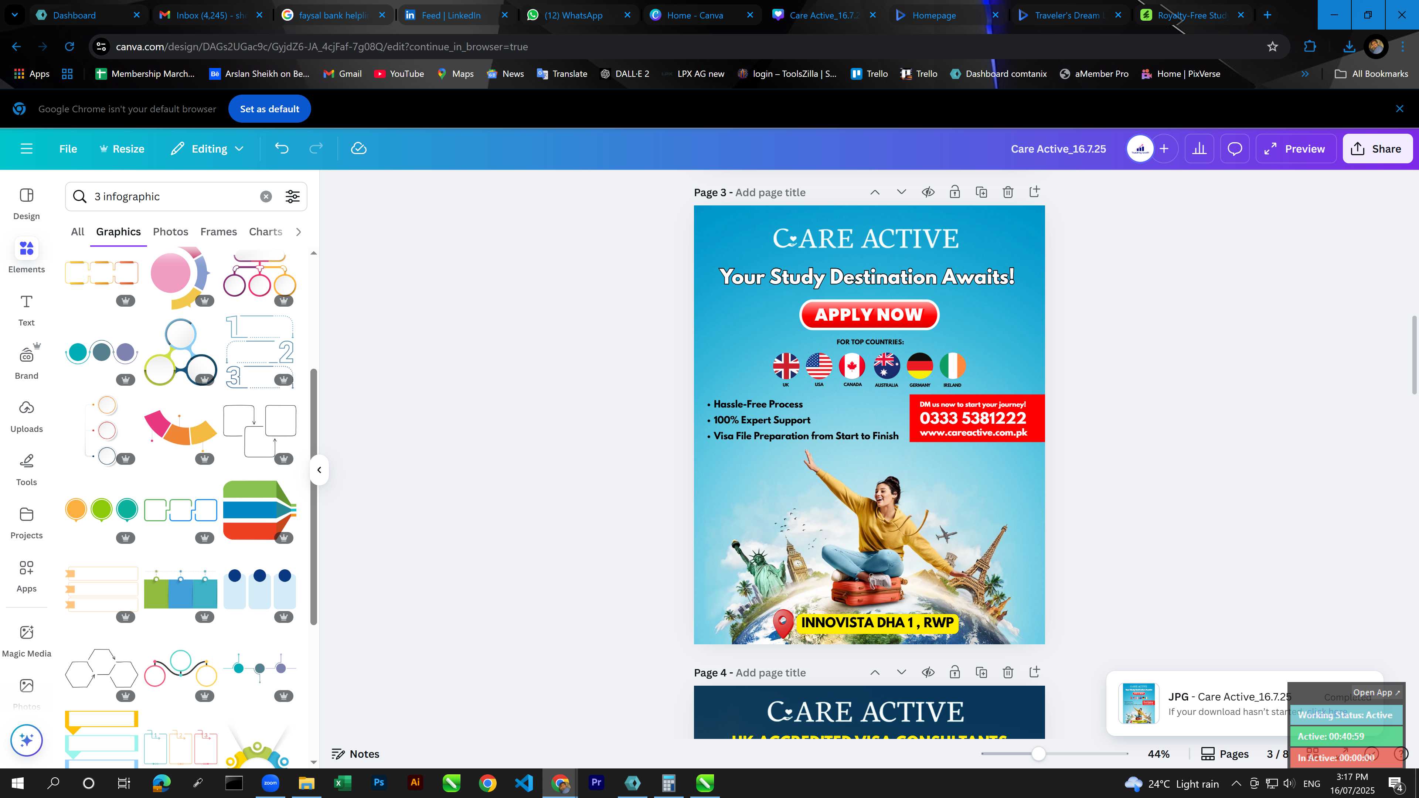1419x798 pixels.
Task: Hide Page 4 with eye icon
Action: 928,672
